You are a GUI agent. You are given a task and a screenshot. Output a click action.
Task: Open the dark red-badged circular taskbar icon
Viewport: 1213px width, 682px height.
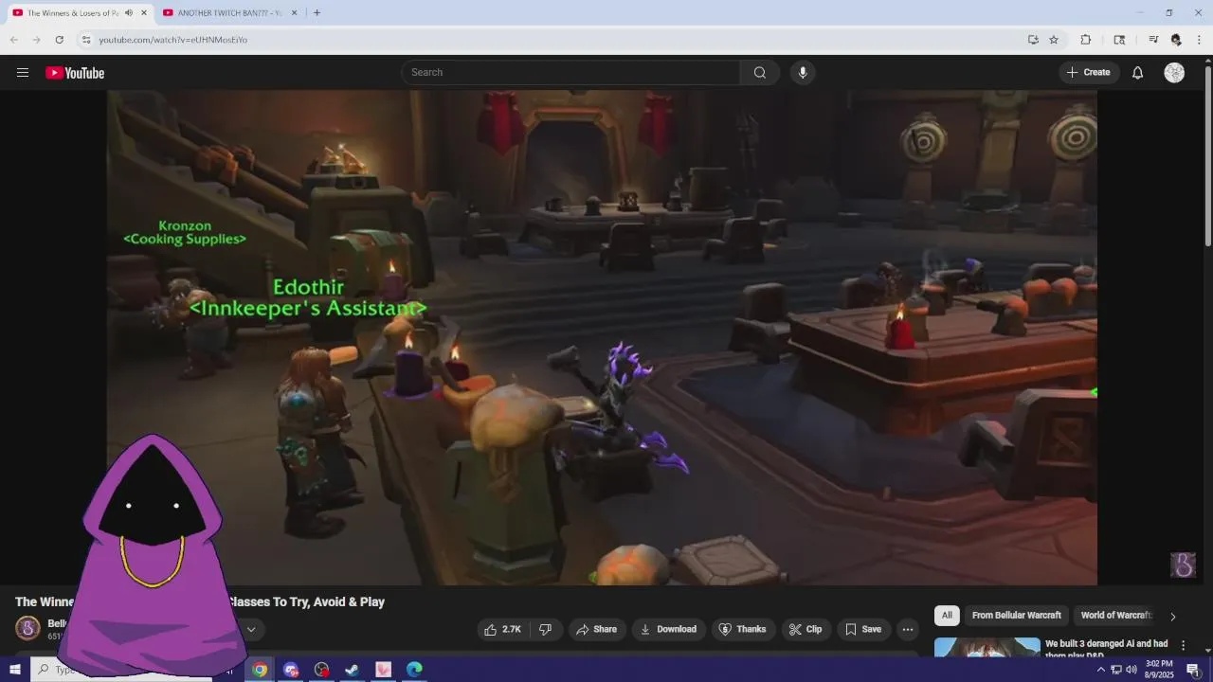point(321,670)
